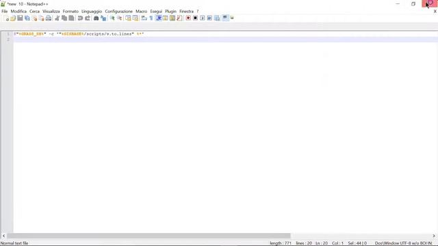Save the document using the Save icon
The image size is (438, 246).
(x=20, y=18)
